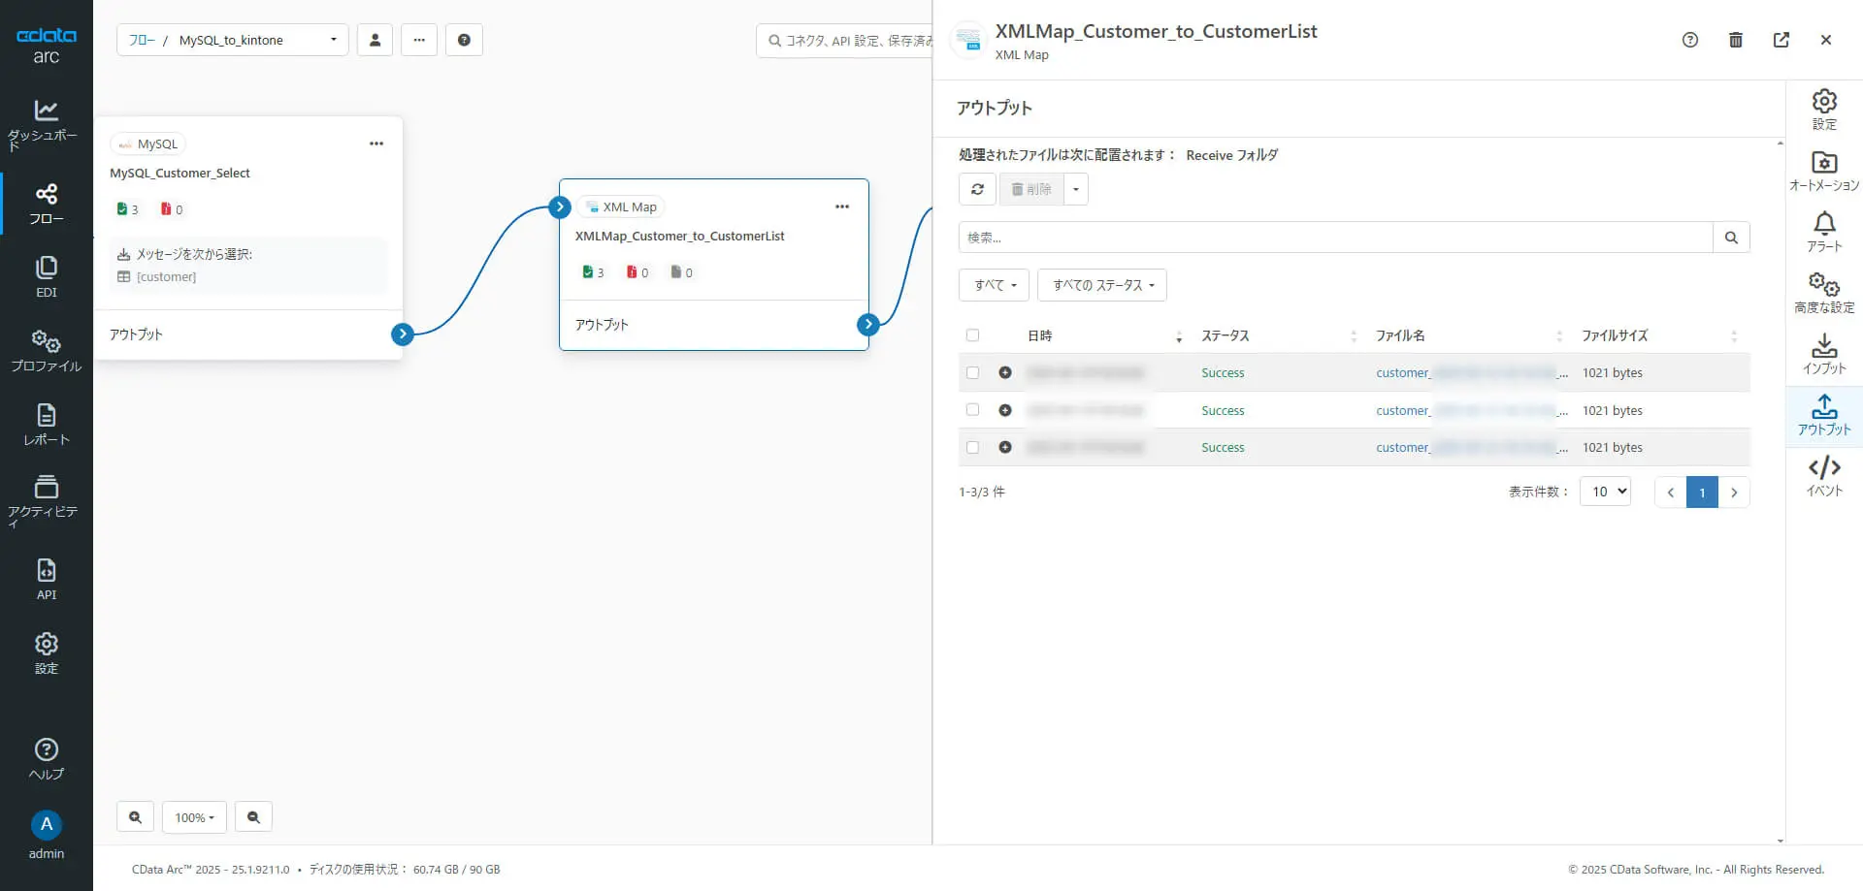Viewport: 1863px width, 891px height.
Task: Click the output search input field
Action: (x=1335, y=238)
